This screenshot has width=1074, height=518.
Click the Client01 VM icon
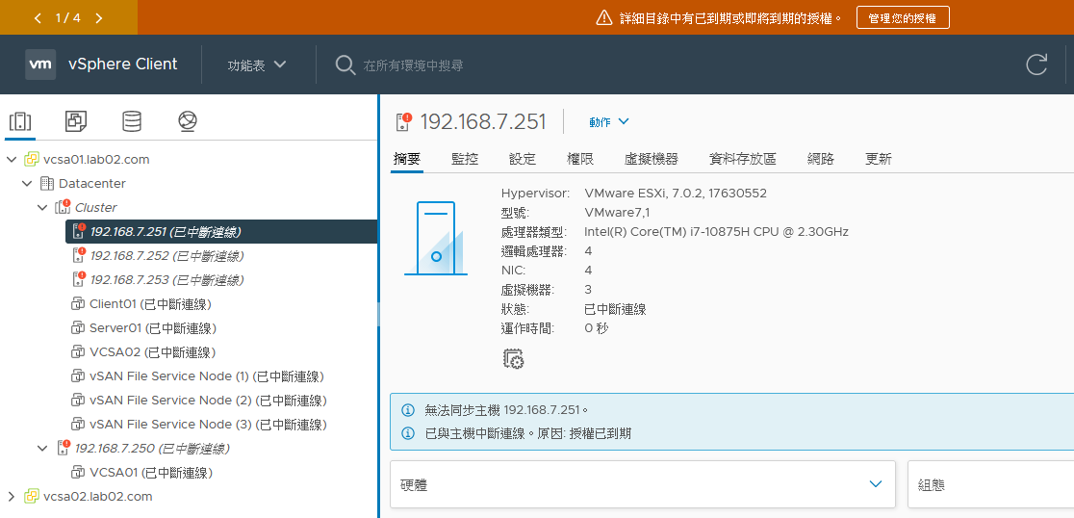coord(77,304)
